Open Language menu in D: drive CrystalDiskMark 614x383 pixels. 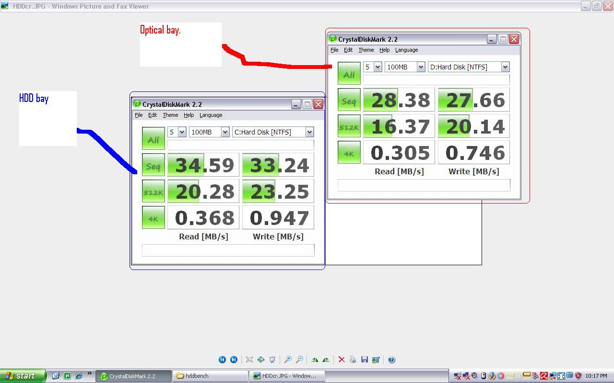coord(407,50)
